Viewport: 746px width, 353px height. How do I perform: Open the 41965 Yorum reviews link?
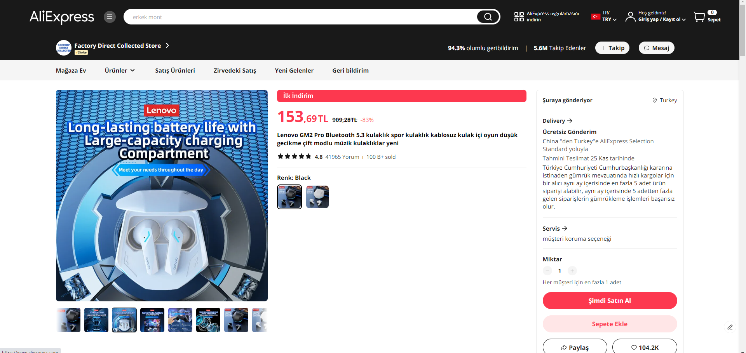pyautogui.click(x=342, y=157)
